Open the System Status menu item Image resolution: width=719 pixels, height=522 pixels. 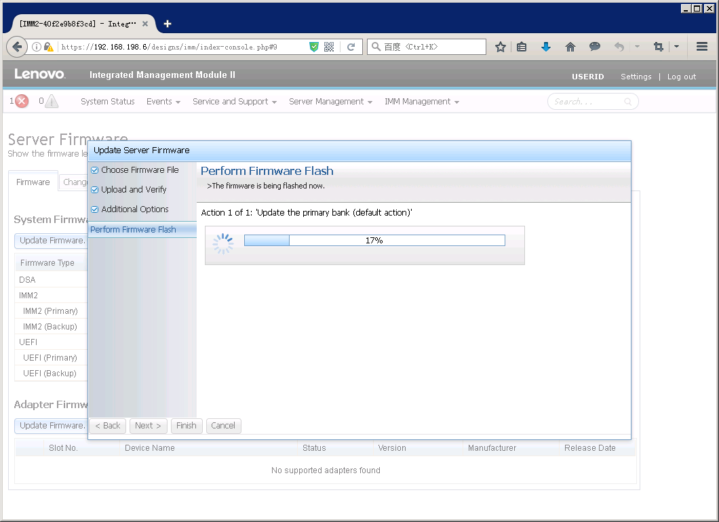107,102
